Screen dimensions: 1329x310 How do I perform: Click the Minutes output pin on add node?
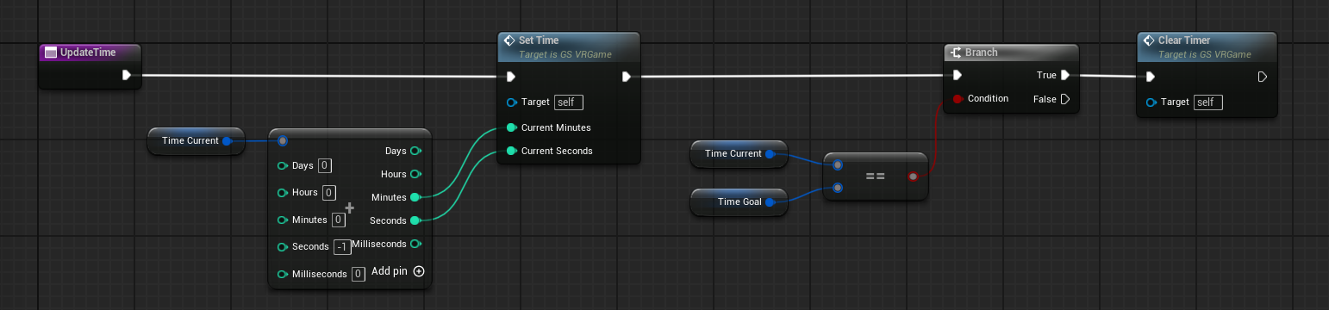415,197
